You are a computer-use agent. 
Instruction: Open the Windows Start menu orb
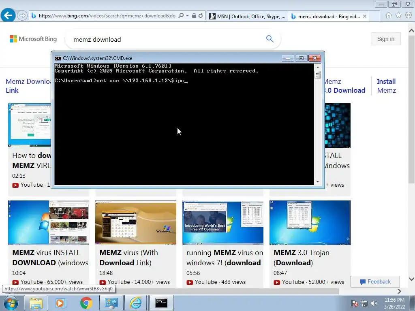pyautogui.click(x=10, y=303)
